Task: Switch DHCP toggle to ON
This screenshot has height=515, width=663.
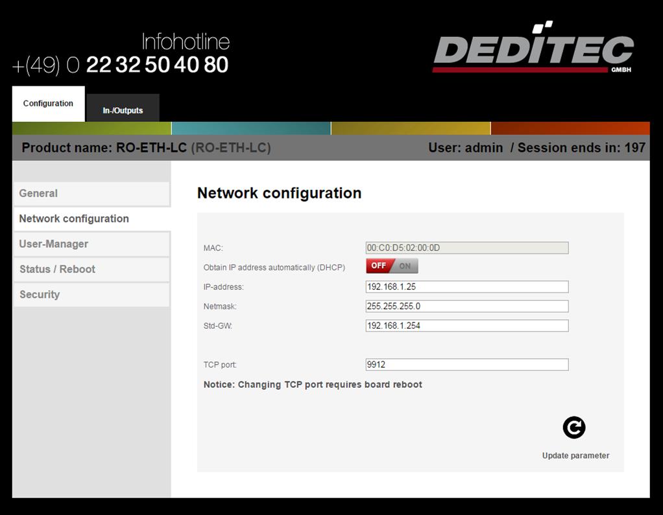Action: (x=405, y=266)
